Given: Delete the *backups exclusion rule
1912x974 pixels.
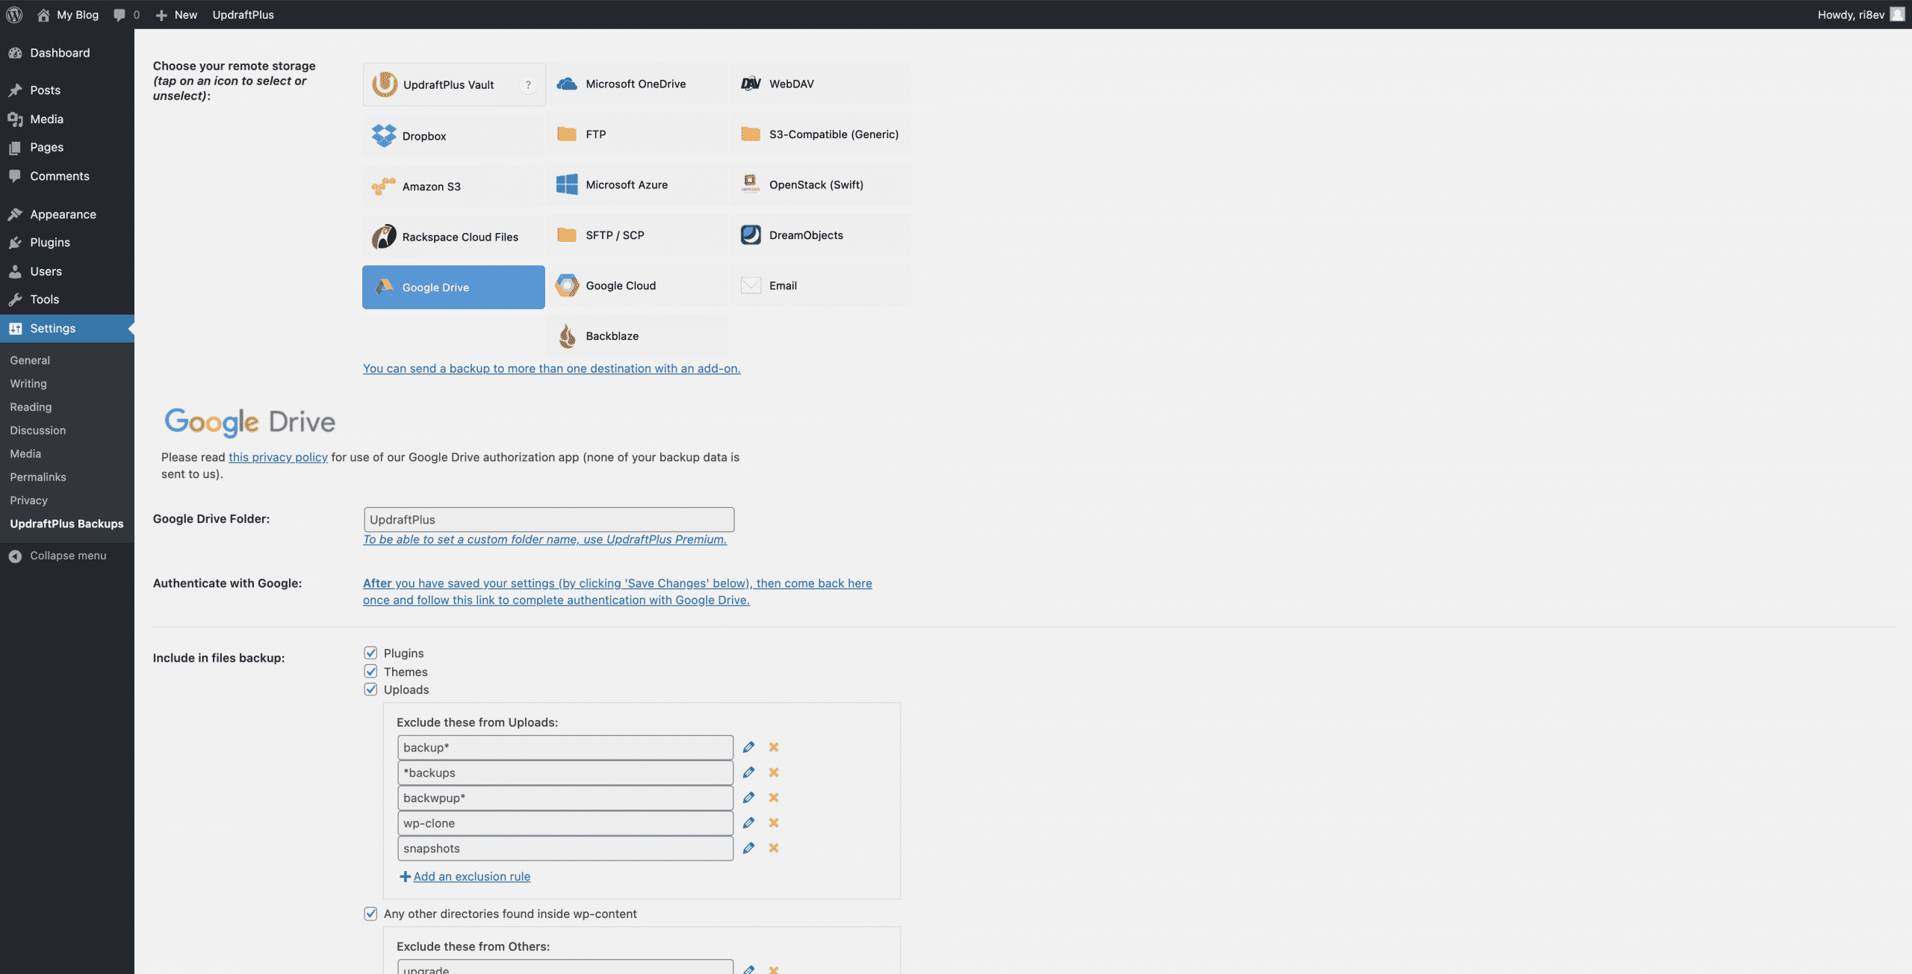Looking at the screenshot, I should tap(774, 772).
